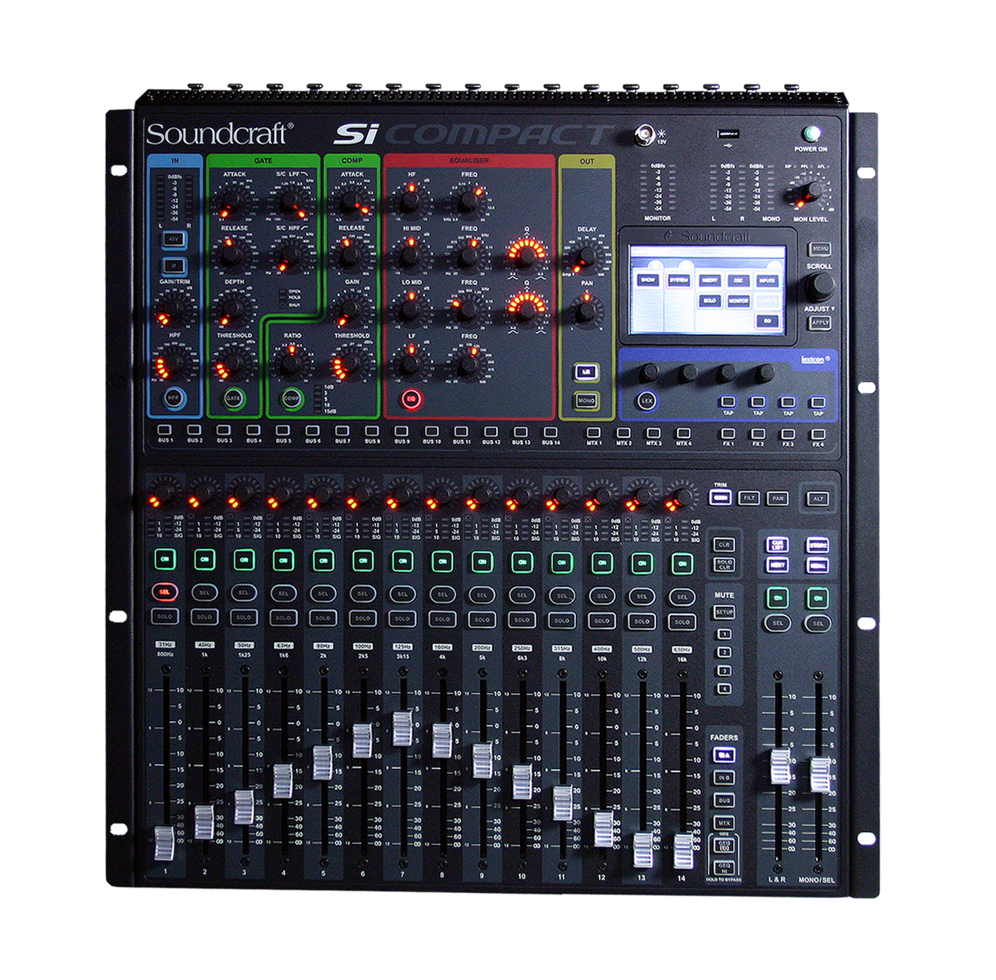This screenshot has height=980, width=996.
Task: Open INPUTS on the touchscreen
Action: click(767, 280)
